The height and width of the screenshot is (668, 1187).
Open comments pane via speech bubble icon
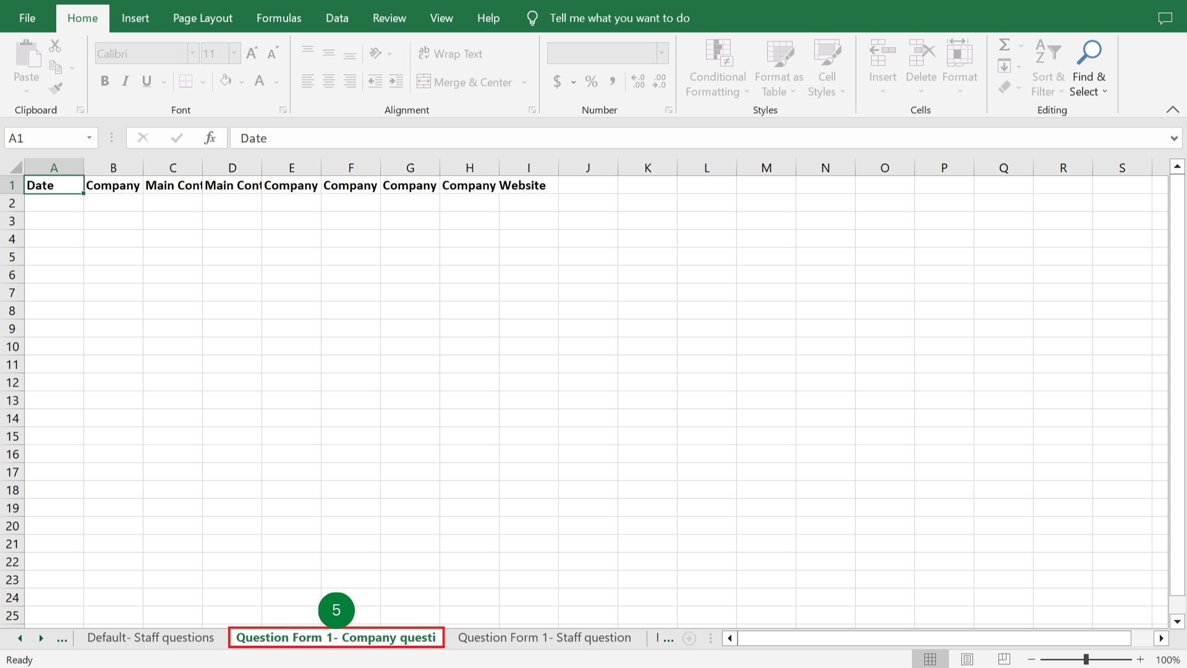pyautogui.click(x=1165, y=18)
